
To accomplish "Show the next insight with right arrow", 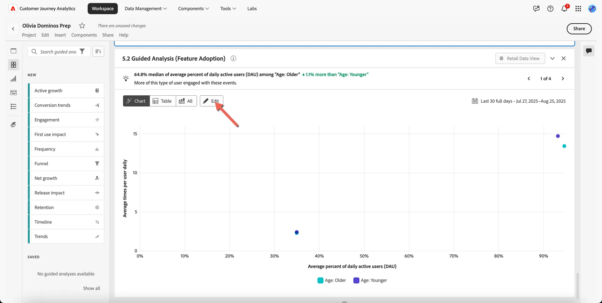I will [x=563, y=79].
